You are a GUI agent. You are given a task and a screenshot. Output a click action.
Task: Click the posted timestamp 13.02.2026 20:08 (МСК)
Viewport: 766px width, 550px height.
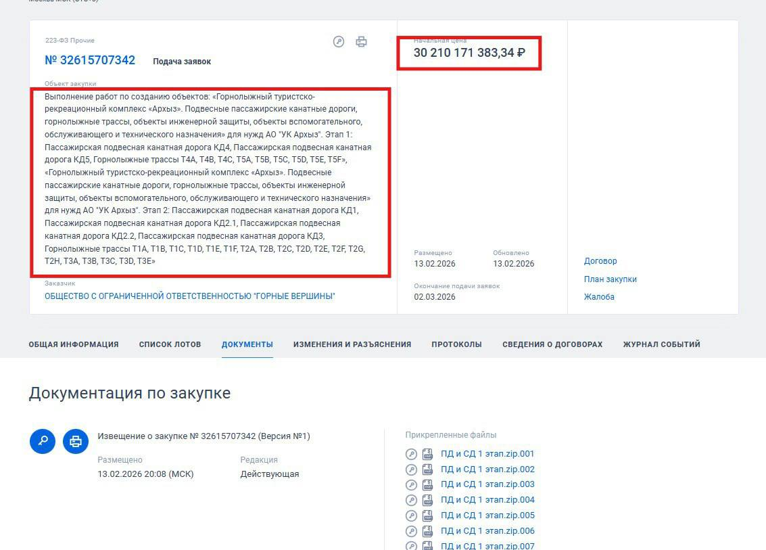click(145, 474)
